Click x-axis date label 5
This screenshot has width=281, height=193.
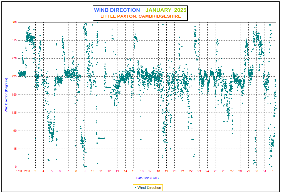click(x=52, y=171)
